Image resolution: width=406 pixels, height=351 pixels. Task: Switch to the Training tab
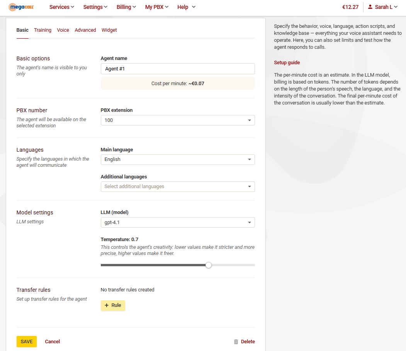coord(42,30)
